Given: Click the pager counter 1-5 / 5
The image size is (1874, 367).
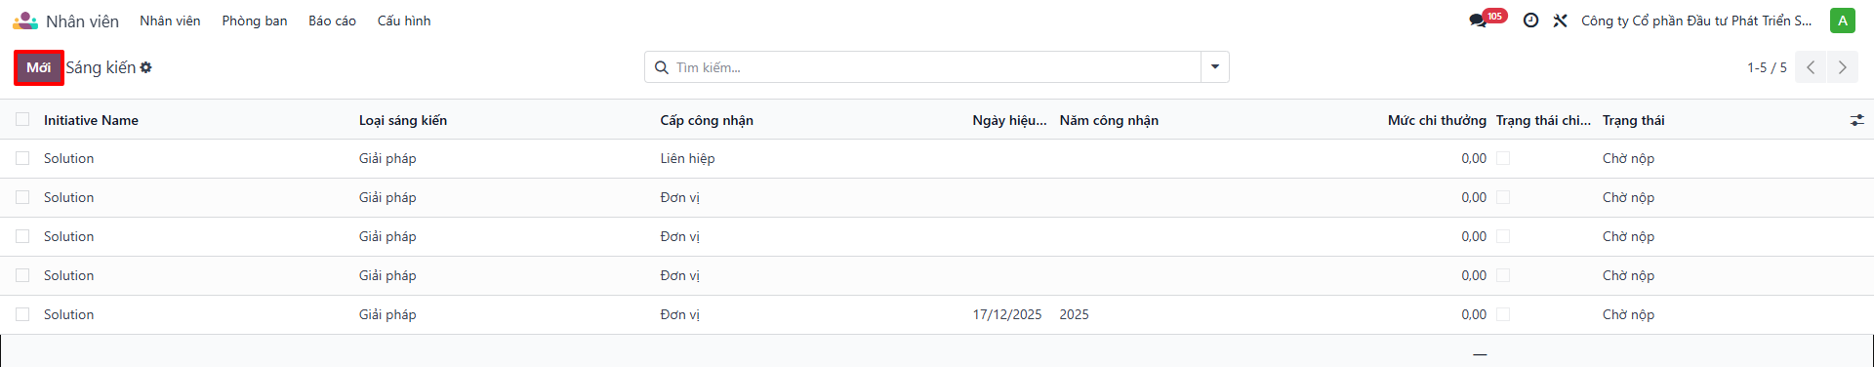Looking at the screenshot, I should [x=1767, y=67].
